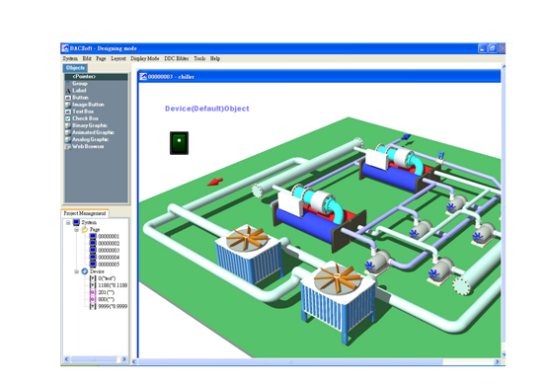Collapse the Page folder node
The width and height of the screenshot is (543, 385).
77,230
